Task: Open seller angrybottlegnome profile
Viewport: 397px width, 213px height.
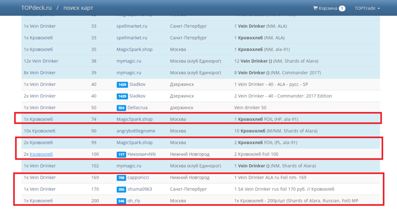Action: coord(136,131)
